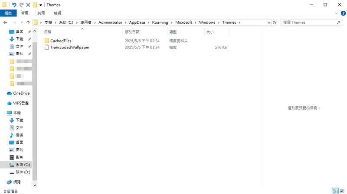The image size is (347, 194).
Task: Open the quick access toolbar customize dropdown
Action: click(x=40, y=5)
